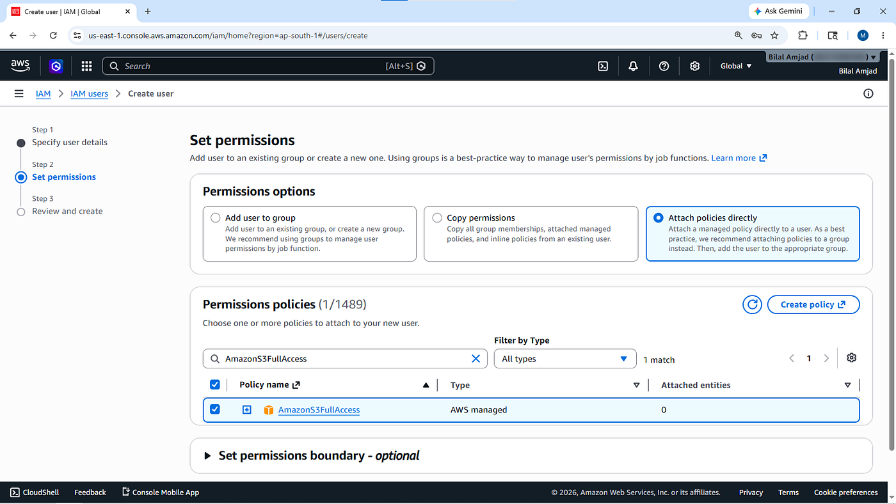This screenshot has height=504, width=896.
Task: Open the Bilal Amjad account menu
Action: (822, 57)
